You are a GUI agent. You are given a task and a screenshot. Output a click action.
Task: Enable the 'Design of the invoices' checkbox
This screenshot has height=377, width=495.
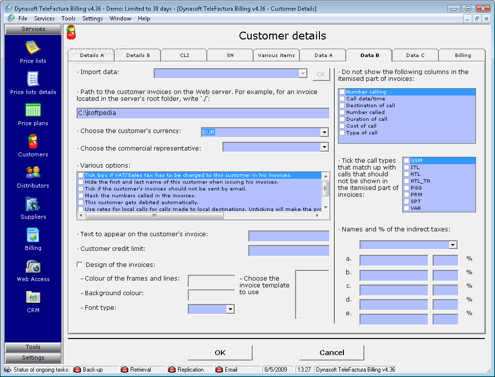point(79,265)
